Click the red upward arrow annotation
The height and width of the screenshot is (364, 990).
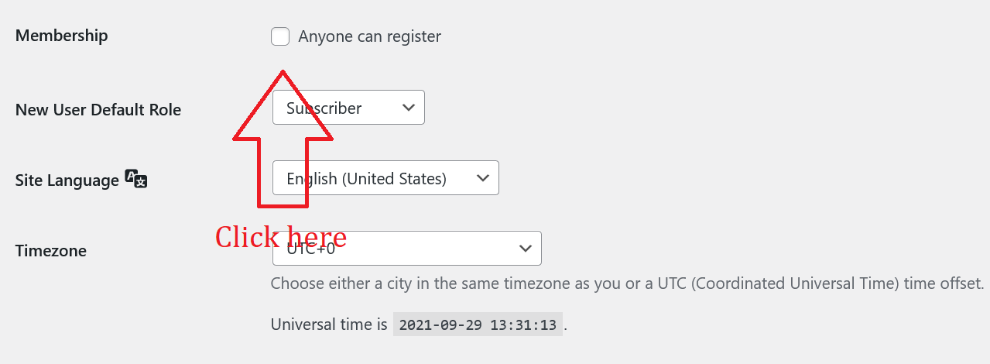283,139
